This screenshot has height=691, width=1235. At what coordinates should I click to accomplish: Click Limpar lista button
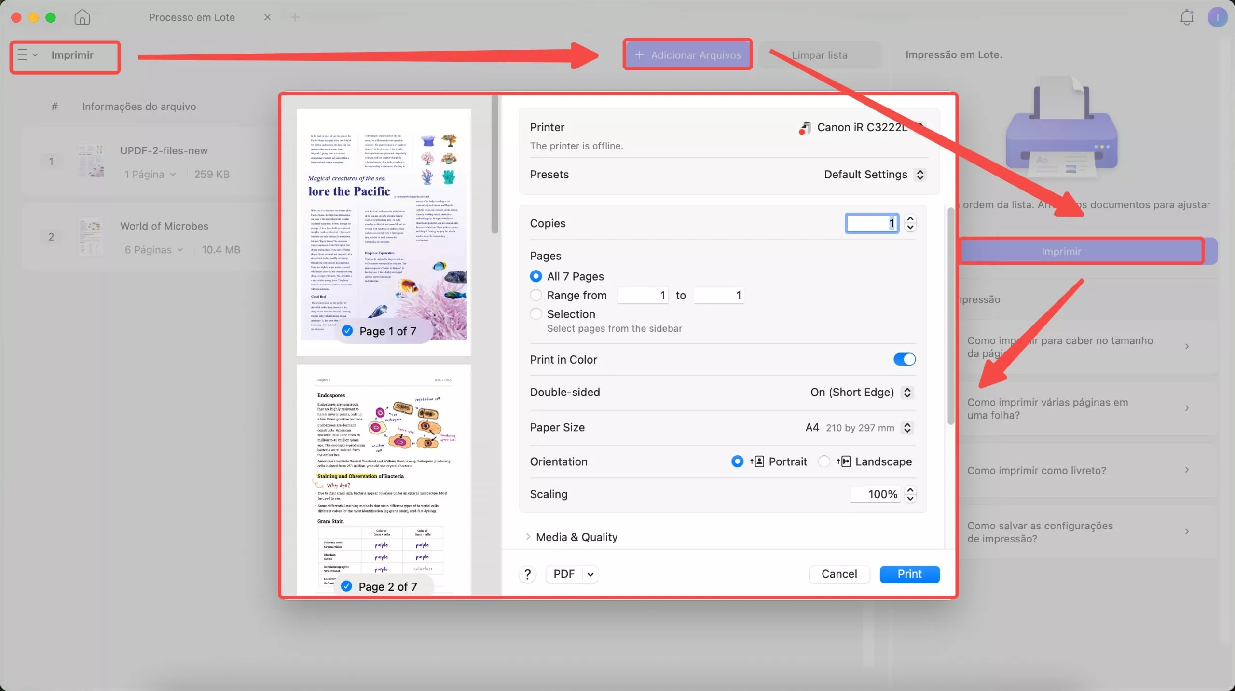click(820, 55)
